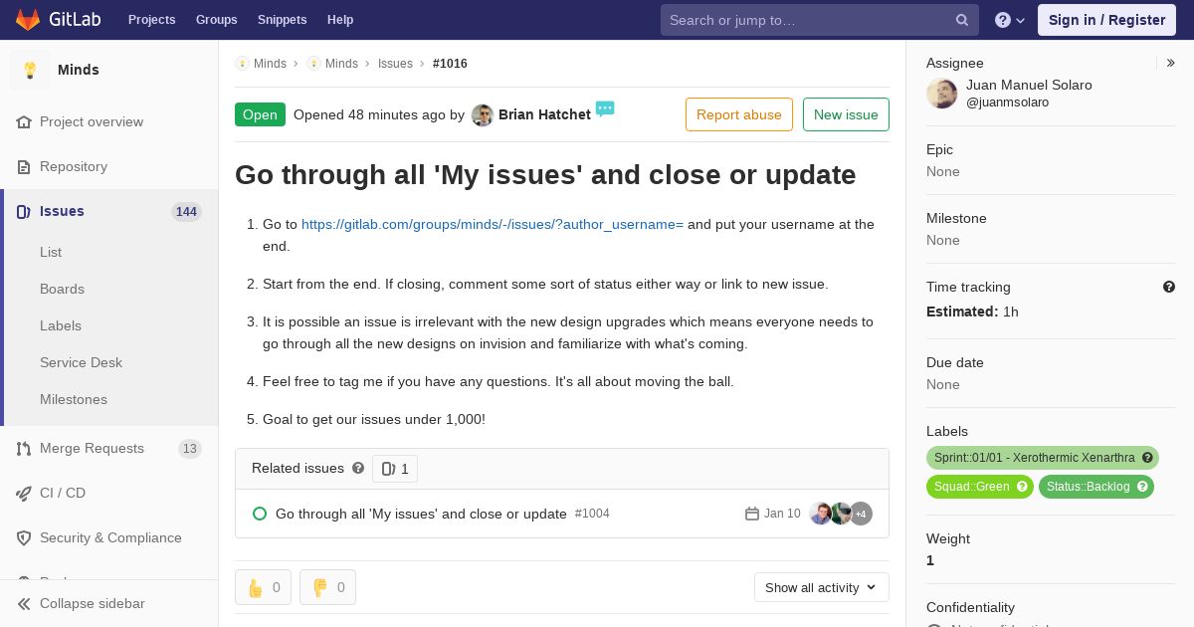This screenshot has width=1194, height=627.
Task: Open the Milestones submenu item
Action: 74,399
